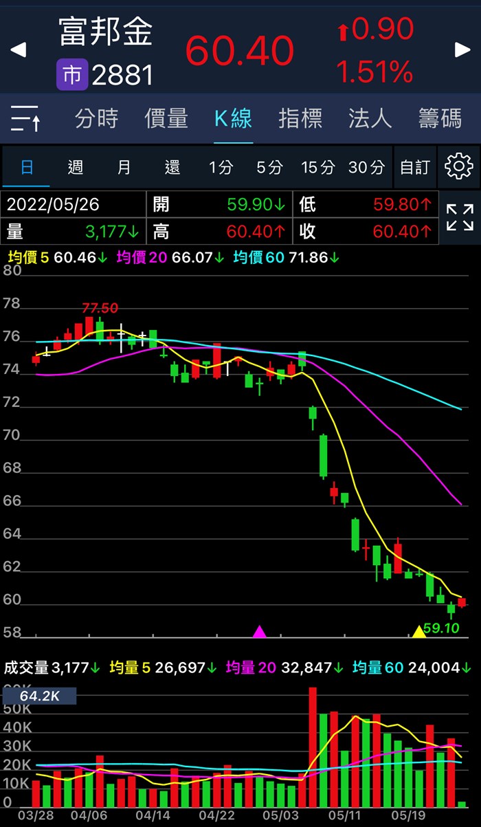Screen dimensions: 481x827
Task: Tap the highest volume bar in chart
Action: 313,747
